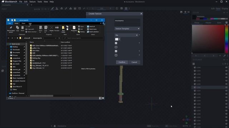Open the Texture Template dropdown in Create Texture

(x=127, y=28)
